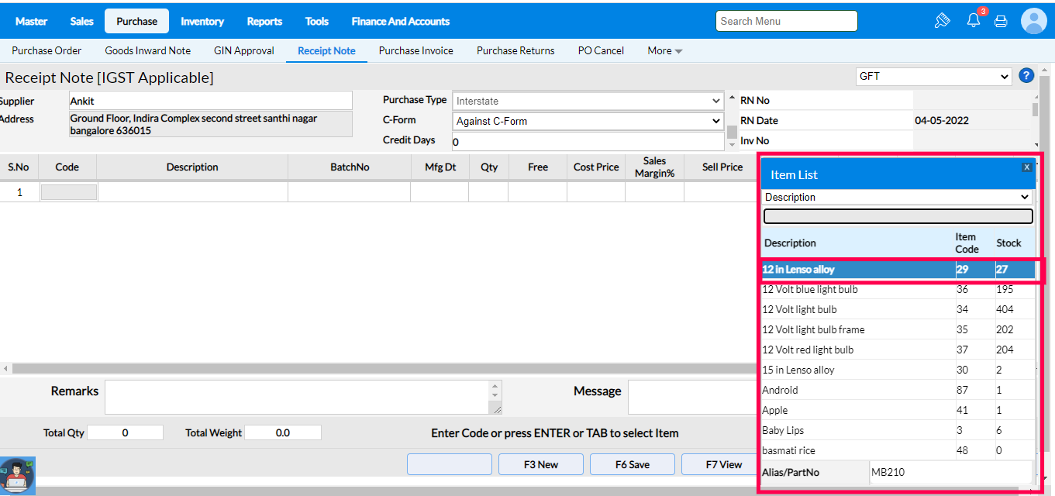The width and height of the screenshot is (1055, 496).
Task: Click the blank button before F3 New
Action: pyautogui.click(x=450, y=464)
